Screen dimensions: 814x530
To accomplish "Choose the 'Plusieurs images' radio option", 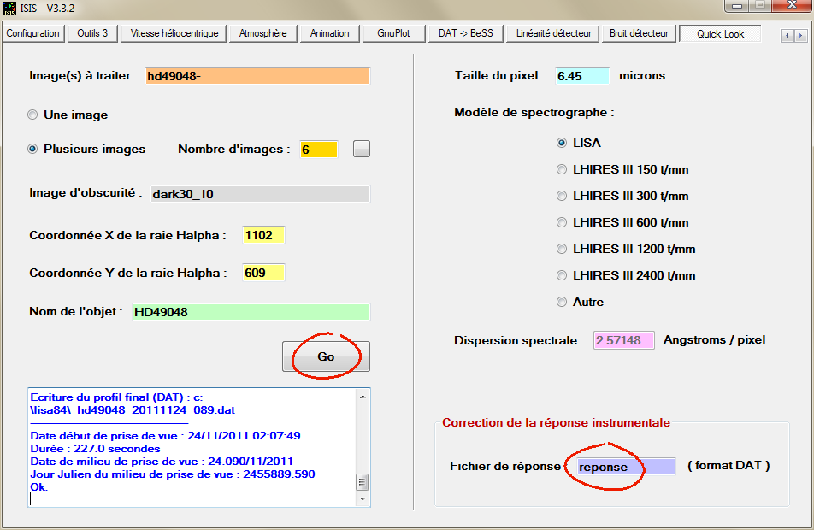I will tap(33, 149).
